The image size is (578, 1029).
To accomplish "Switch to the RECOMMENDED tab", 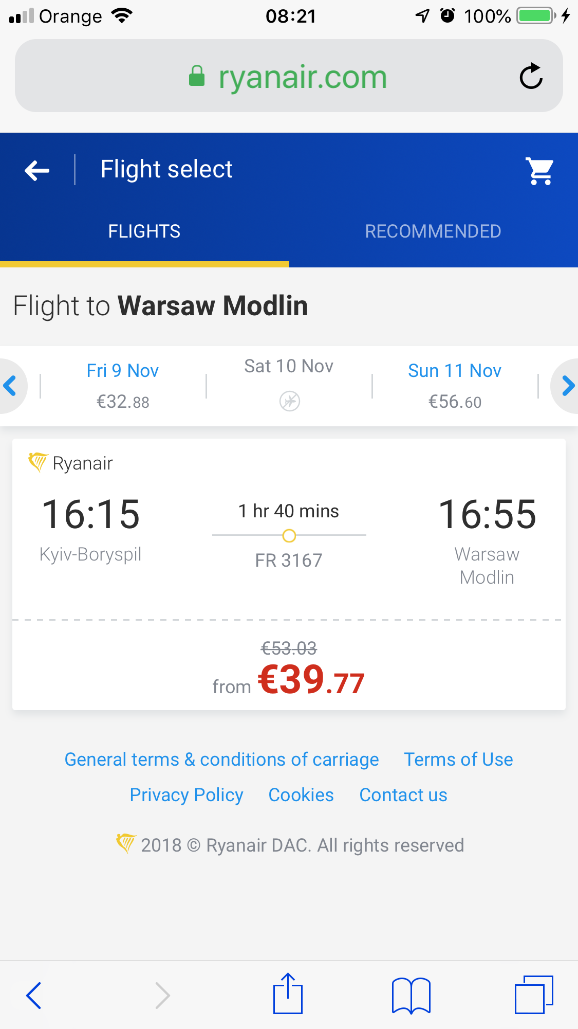I will (433, 231).
